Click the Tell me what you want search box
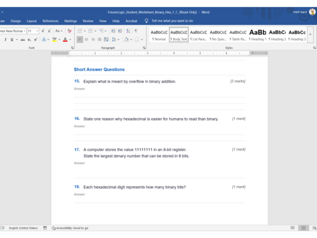The image size is (317, 238). [172, 21]
